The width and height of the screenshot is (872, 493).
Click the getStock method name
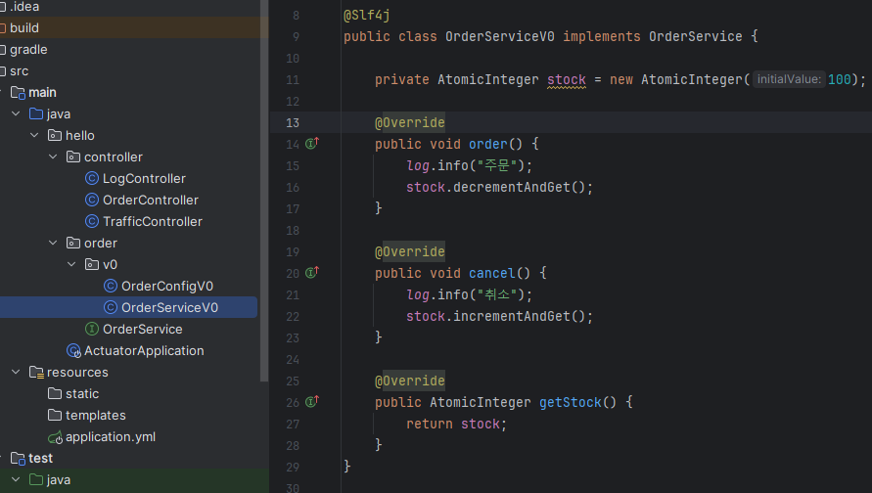tap(570, 402)
